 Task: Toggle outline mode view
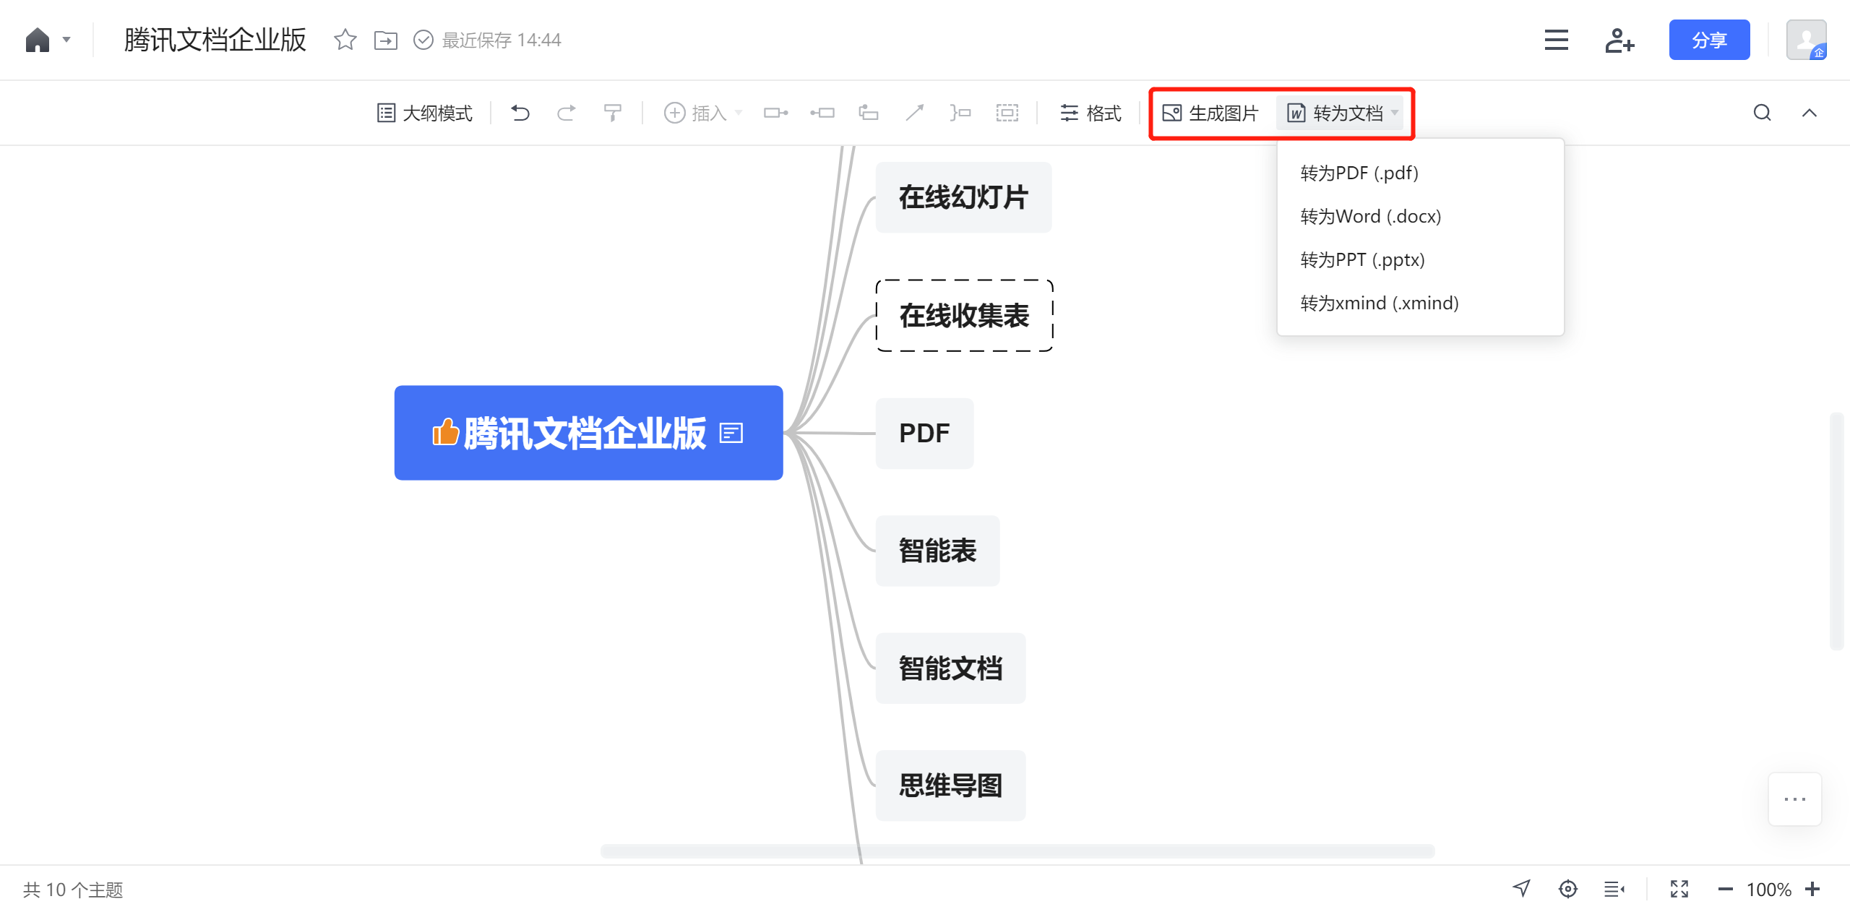pos(425,113)
